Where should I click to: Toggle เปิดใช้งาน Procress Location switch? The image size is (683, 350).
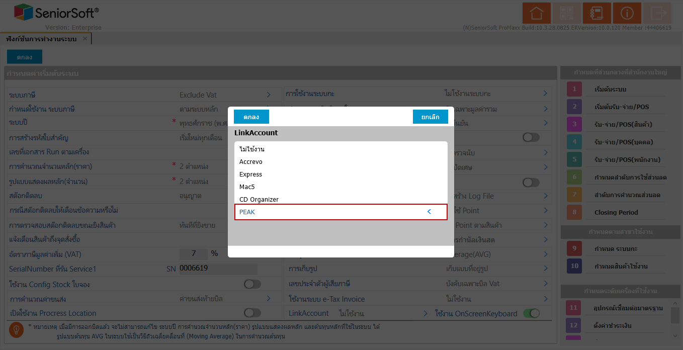[x=252, y=313]
